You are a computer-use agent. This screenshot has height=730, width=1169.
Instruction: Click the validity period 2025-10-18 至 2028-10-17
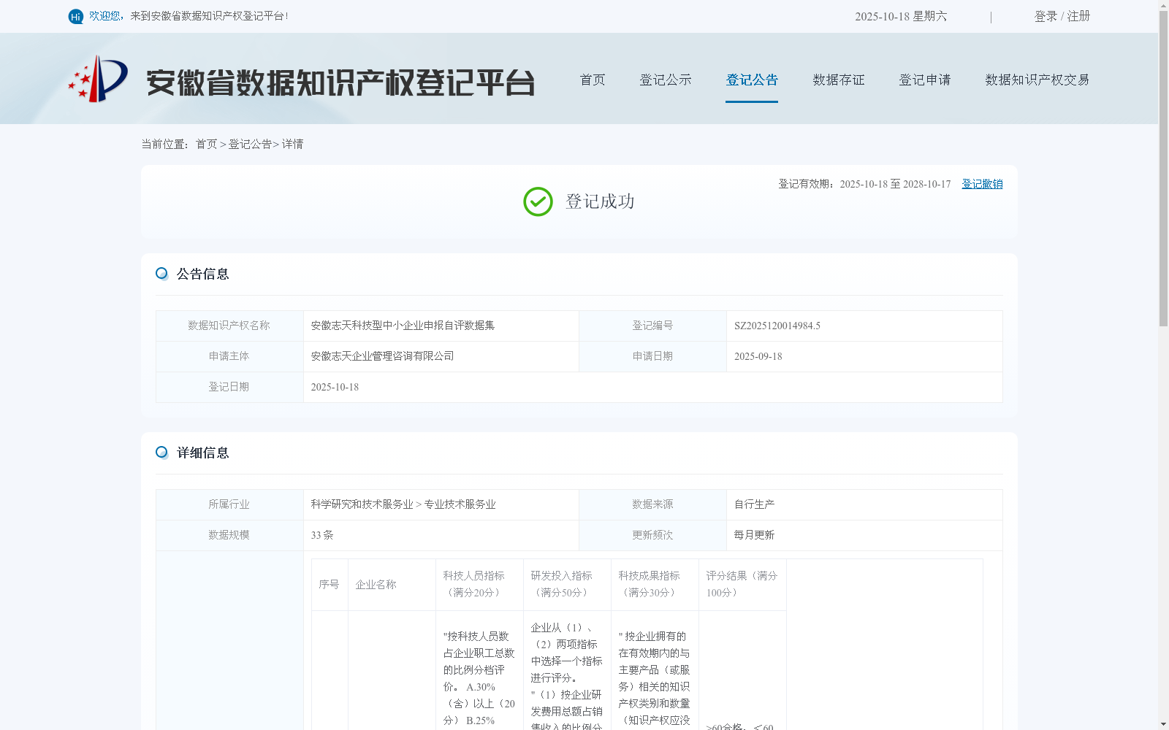[895, 184]
